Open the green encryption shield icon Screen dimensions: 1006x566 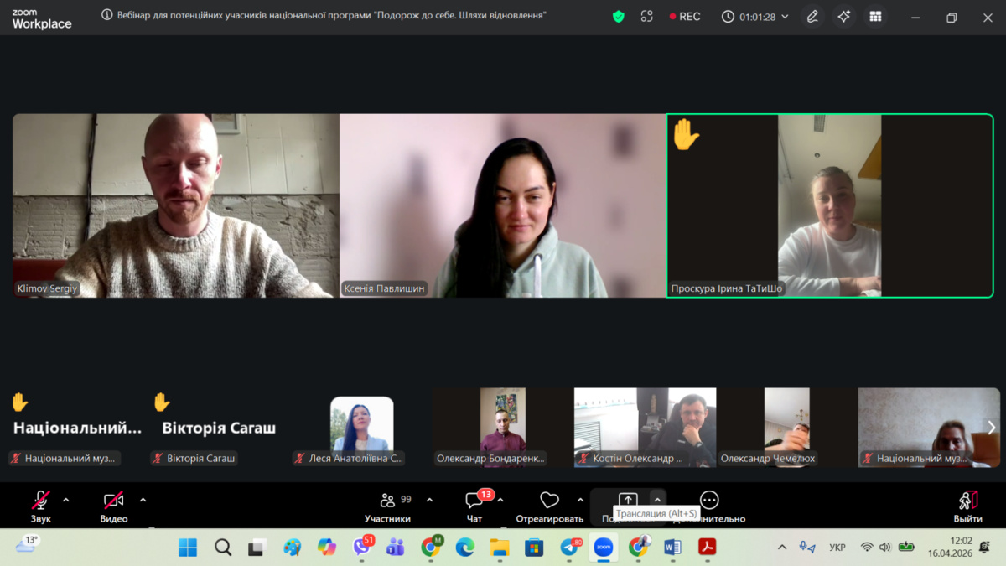tap(619, 17)
